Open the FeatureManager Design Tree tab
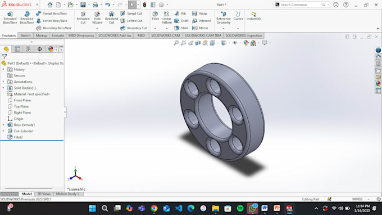The width and height of the screenshot is (382, 215). [x=6, y=49]
